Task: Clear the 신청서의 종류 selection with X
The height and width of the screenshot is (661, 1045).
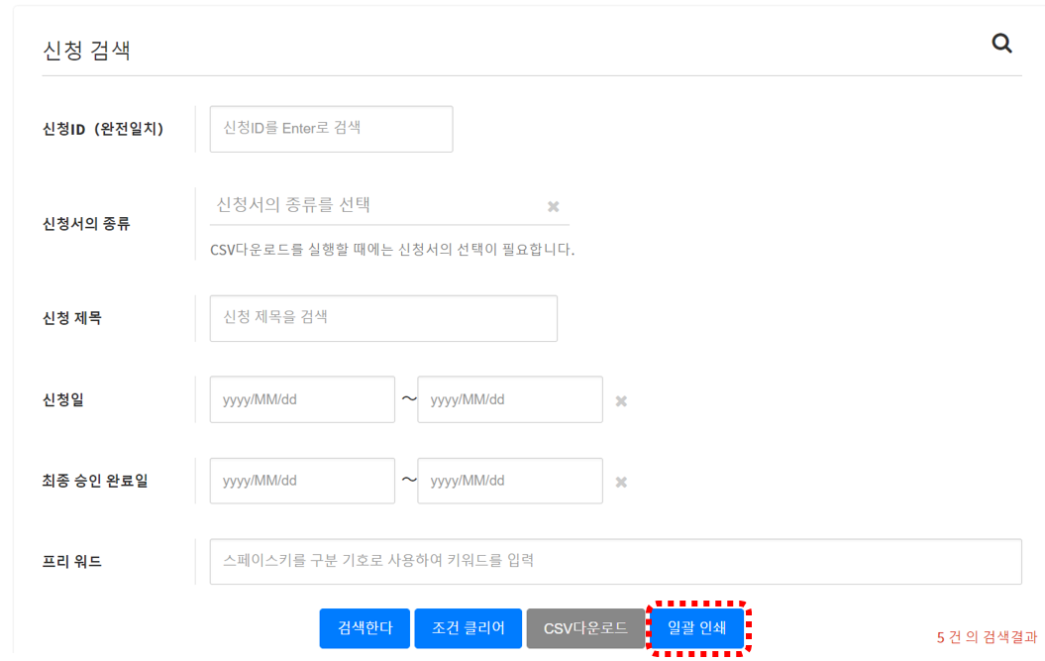Action: point(554,206)
